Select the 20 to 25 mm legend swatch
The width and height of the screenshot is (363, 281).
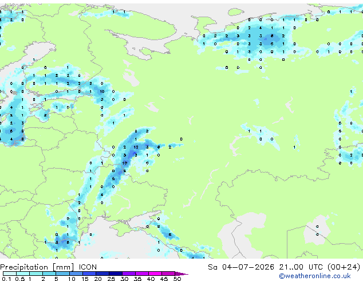(102, 274)
